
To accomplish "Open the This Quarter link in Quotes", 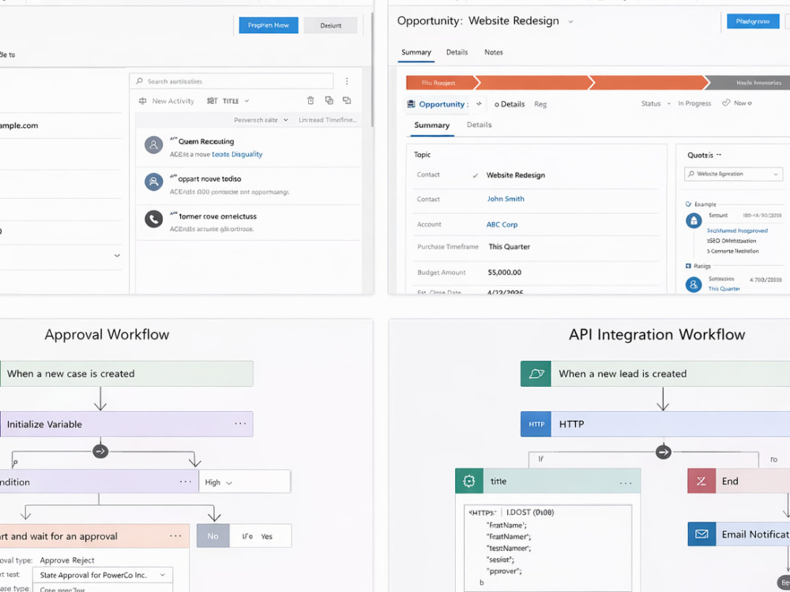I will click(724, 288).
